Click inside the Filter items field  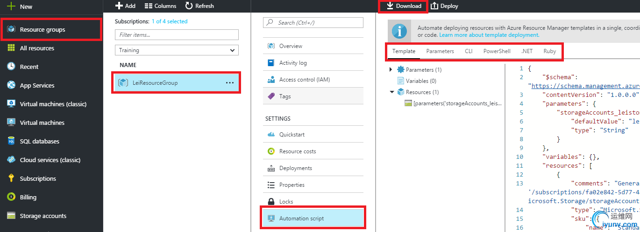coord(177,35)
